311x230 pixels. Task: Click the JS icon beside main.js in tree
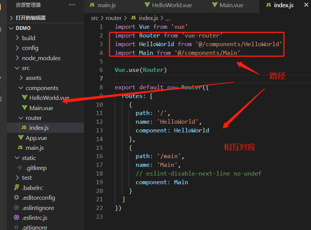20,147
